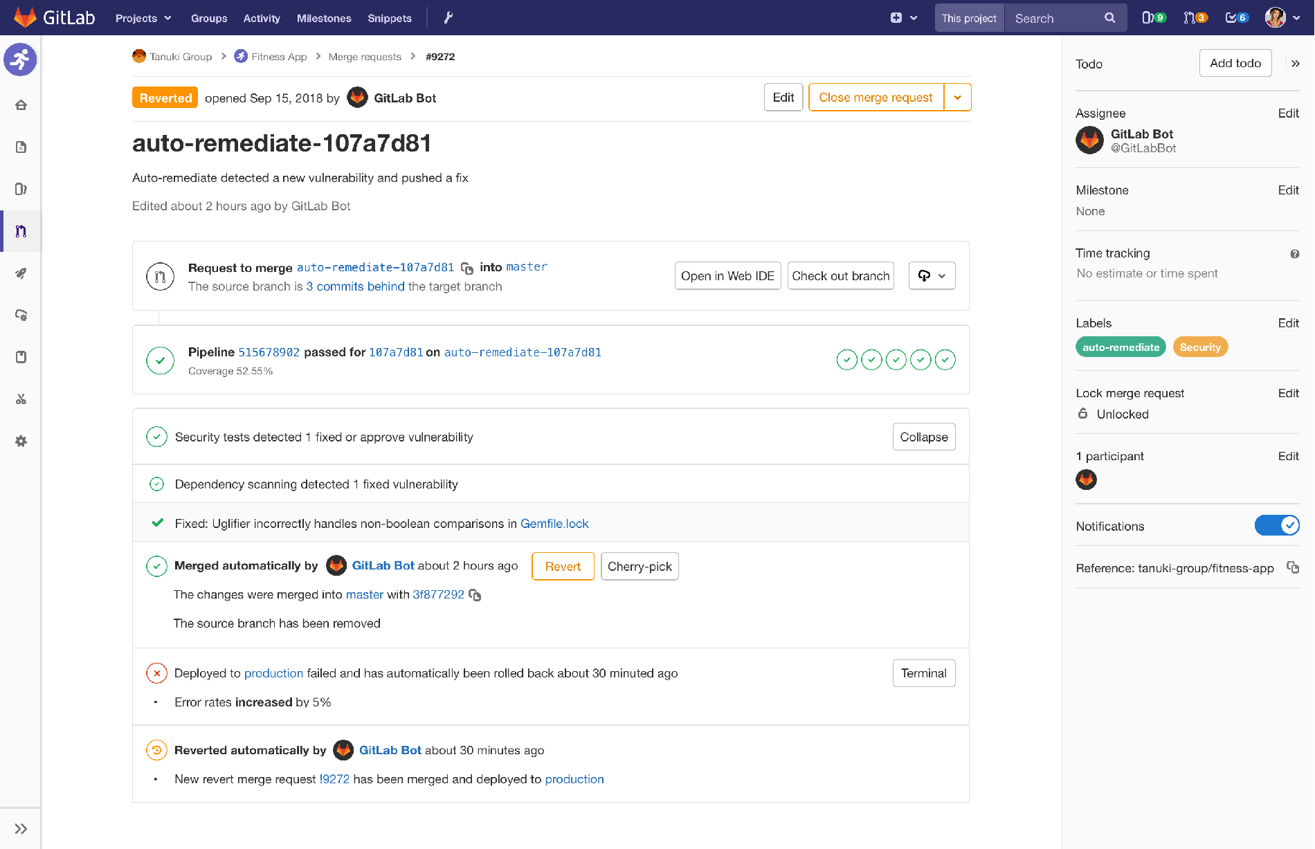Click the Cherry-pick button
This screenshot has height=849, width=1315.
coord(640,567)
